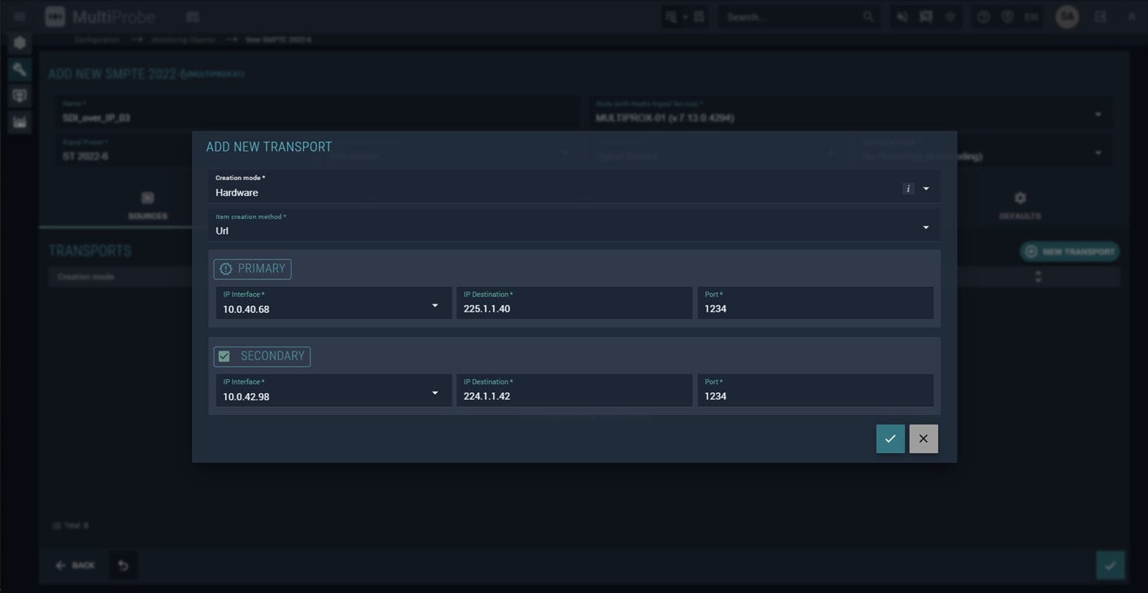Click the info icon beside Creation mode
This screenshot has width=1148, height=593.
908,188
